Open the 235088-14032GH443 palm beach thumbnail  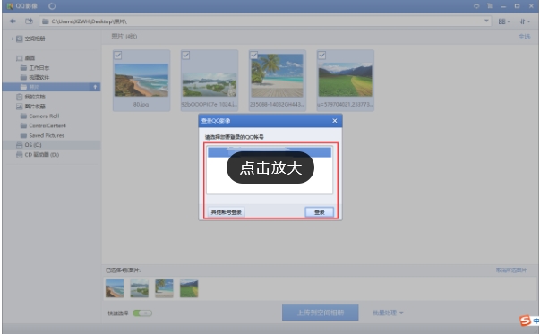278,75
